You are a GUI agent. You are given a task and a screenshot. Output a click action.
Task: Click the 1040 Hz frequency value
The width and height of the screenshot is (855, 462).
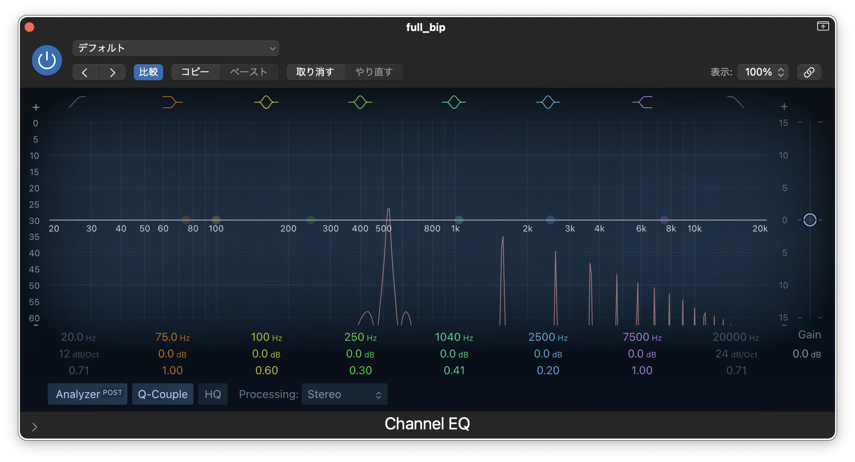click(x=454, y=337)
